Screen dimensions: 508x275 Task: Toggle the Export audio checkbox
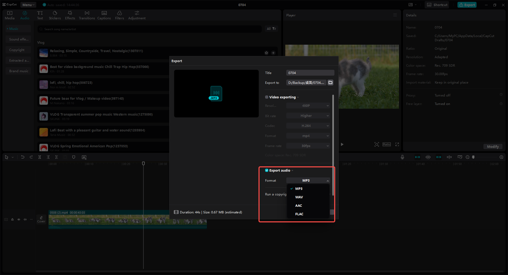coord(267,170)
